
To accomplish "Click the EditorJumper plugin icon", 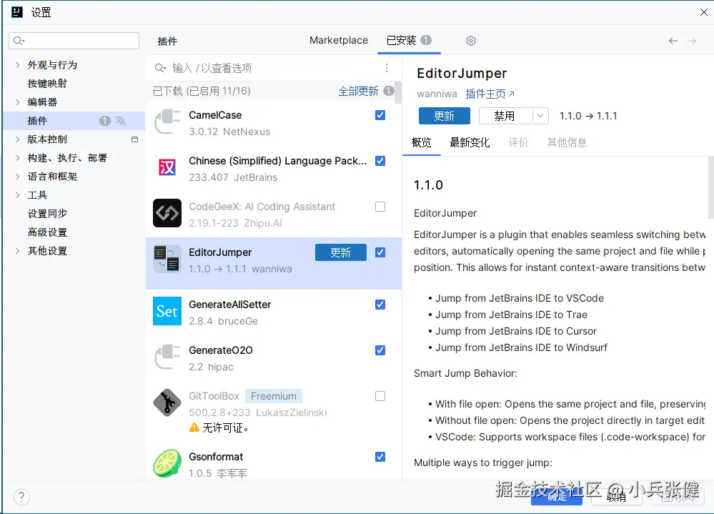I will pos(167,259).
